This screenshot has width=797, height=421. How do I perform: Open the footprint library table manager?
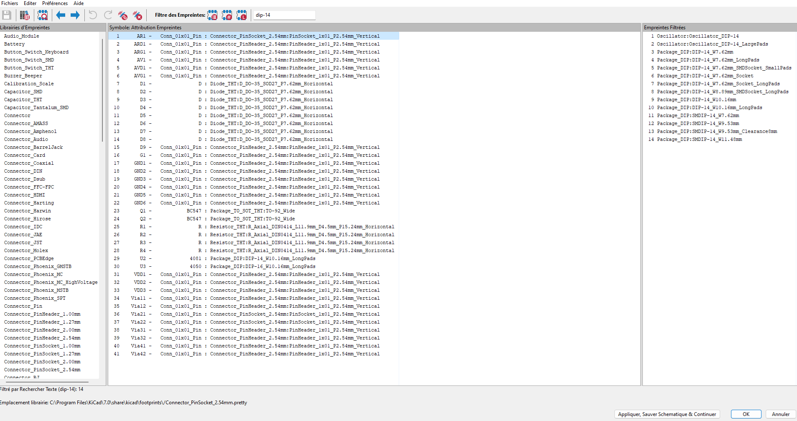click(25, 15)
